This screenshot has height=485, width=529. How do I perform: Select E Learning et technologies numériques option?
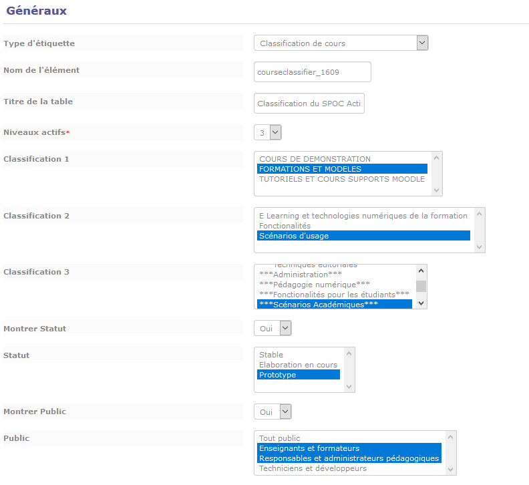tap(363, 216)
